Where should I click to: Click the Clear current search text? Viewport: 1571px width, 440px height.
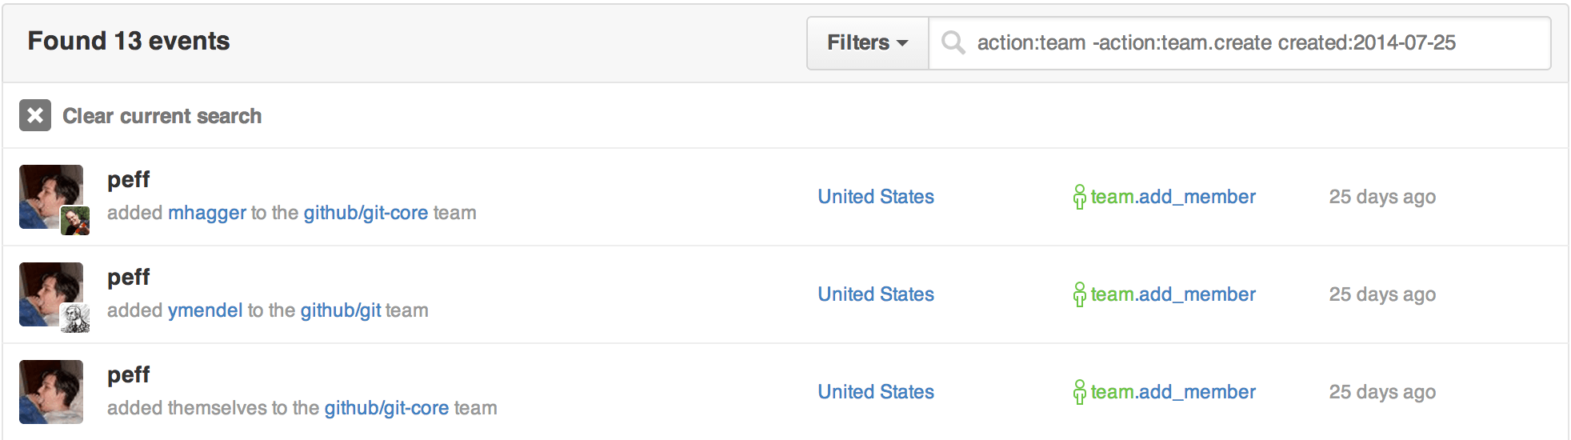click(162, 116)
